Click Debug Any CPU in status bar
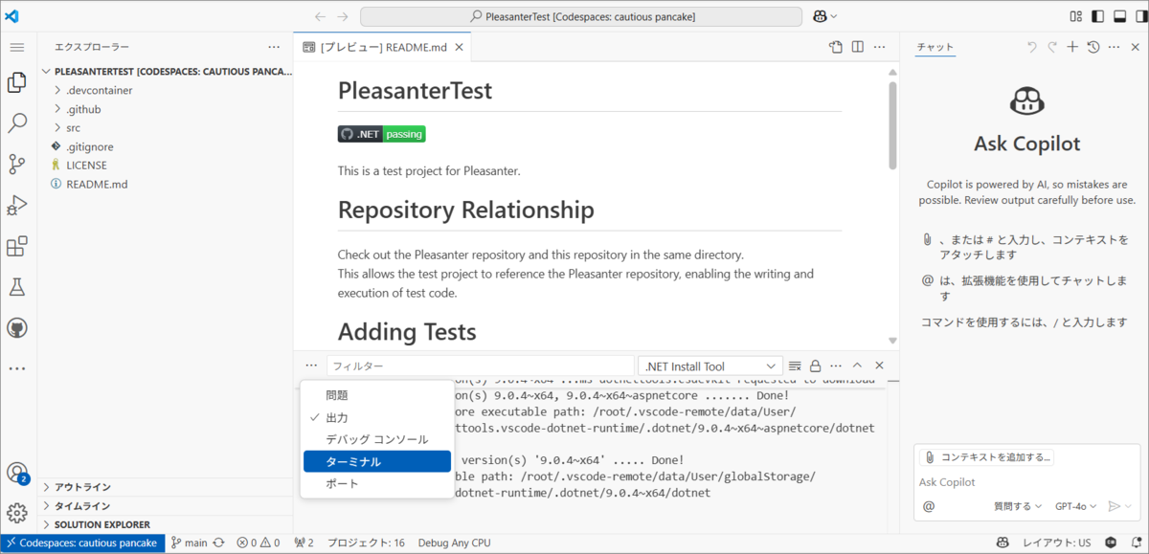 (x=454, y=543)
